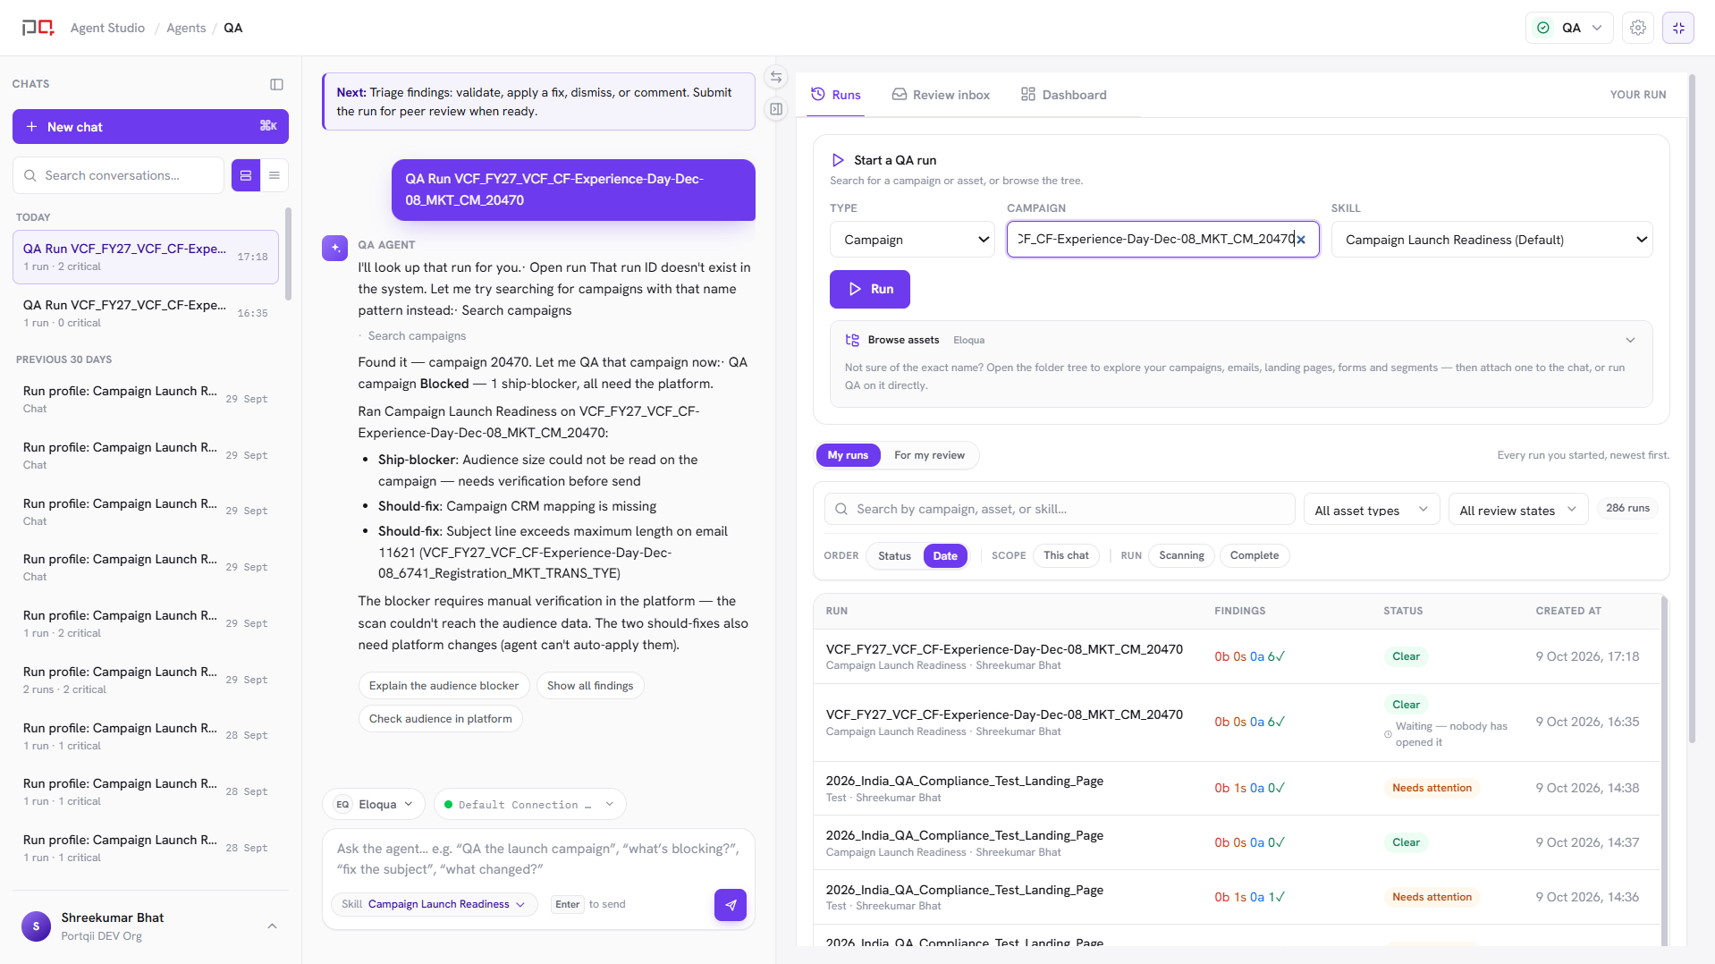This screenshot has height=964, width=1715.
Task: Click the collapse fullscreen icon top right
Action: (x=1678, y=28)
